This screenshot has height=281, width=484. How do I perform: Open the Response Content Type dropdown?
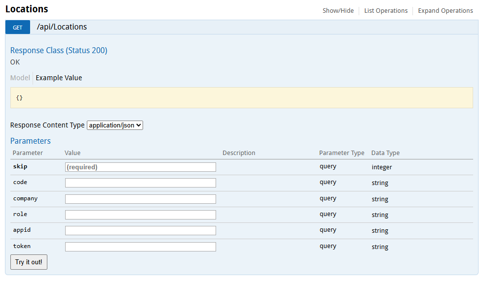click(x=114, y=125)
